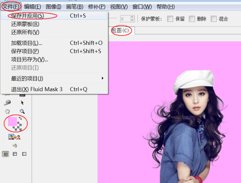Viewport: 241px width, 183px height.
Task: Select the arrow pointer tool
Action: click(x=22, y=103)
